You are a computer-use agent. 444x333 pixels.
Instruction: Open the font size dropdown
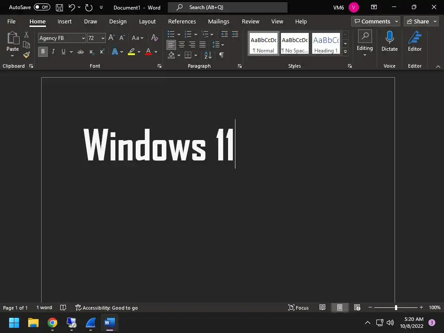click(x=103, y=38)
